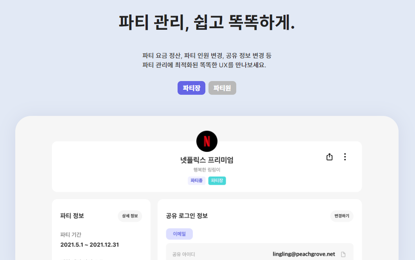Select the 이메일 login type chip

coord(180,234)
